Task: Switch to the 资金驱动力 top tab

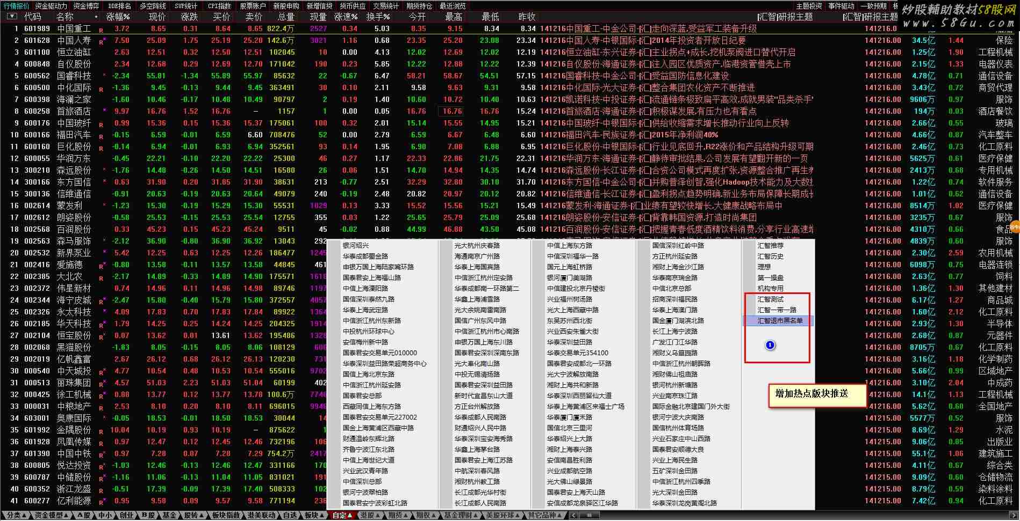Action: coord(51,6)
